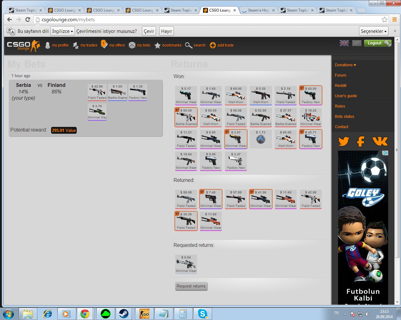The height and width of the screenshot is (320, 401).
Task: Bookmark this page with the star icon
Action: pyautogui.click(x=384, y=20)
